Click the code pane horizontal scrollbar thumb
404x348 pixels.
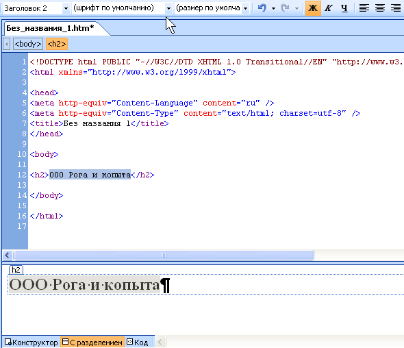click(x=164, y=256)
